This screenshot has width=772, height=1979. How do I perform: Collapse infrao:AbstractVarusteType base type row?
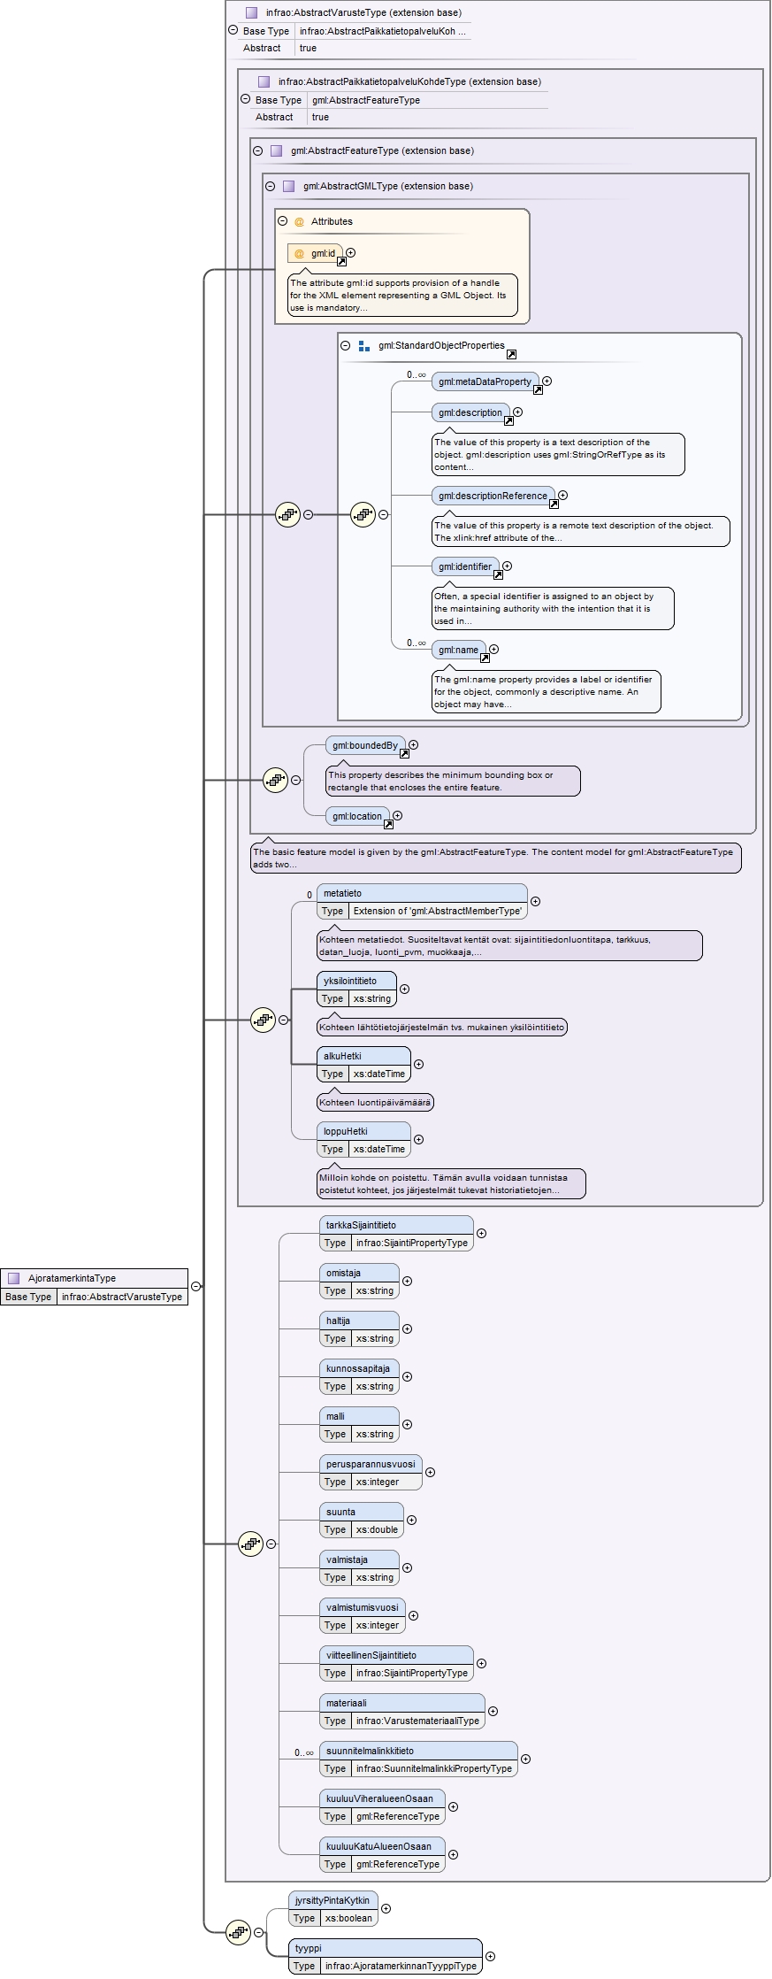tap(233, 30)
